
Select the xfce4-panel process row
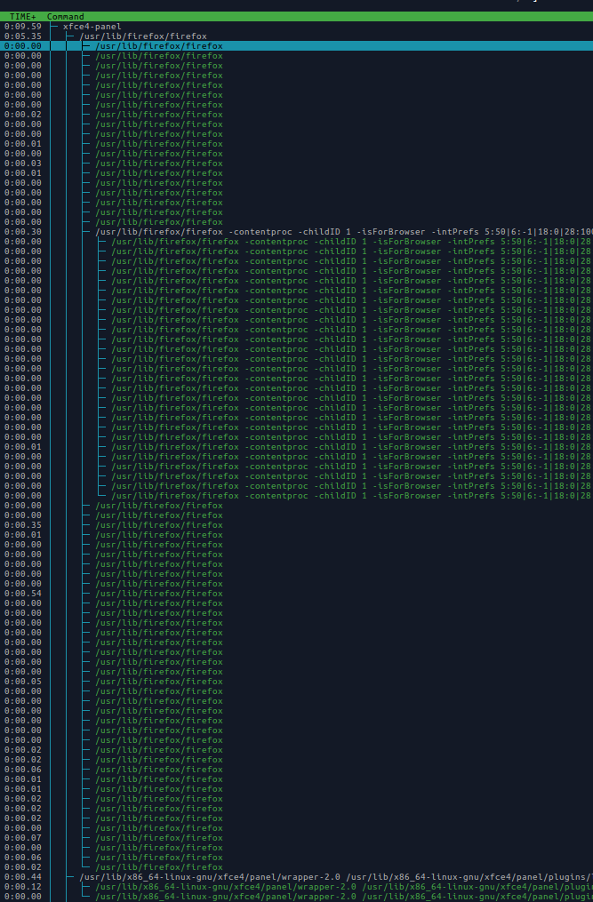(297, 27)
